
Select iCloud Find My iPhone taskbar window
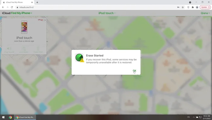coord(25,117)
